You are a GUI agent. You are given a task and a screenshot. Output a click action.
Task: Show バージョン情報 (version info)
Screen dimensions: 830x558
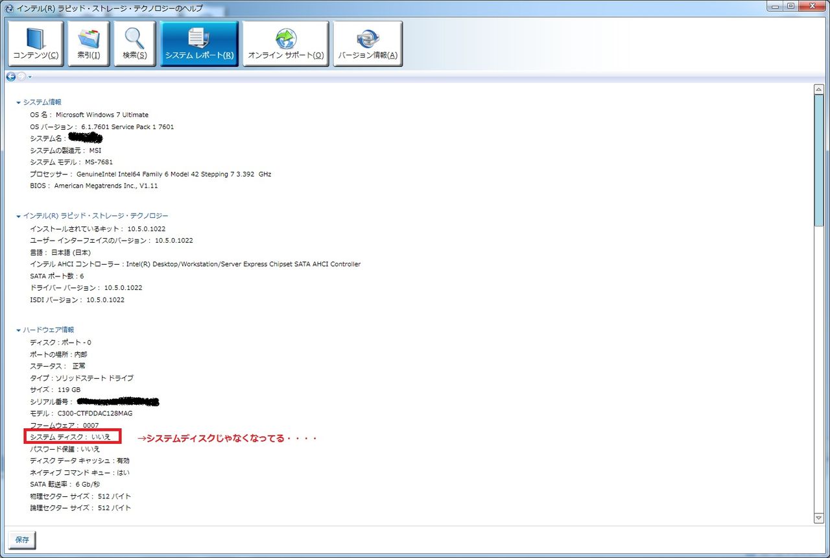click(x=368, y=43)
